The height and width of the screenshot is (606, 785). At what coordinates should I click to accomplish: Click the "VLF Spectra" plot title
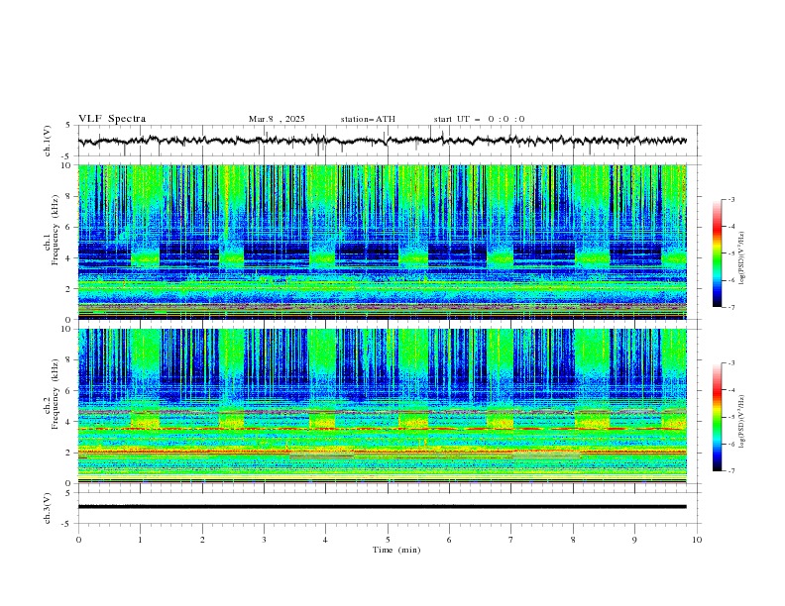tap(112, 119)
